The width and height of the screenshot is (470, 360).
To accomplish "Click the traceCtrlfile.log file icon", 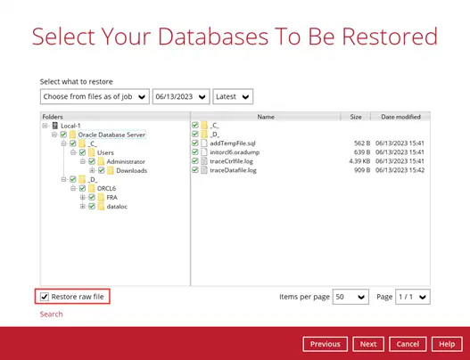I will pyautogui.click(x=204, y=161).
